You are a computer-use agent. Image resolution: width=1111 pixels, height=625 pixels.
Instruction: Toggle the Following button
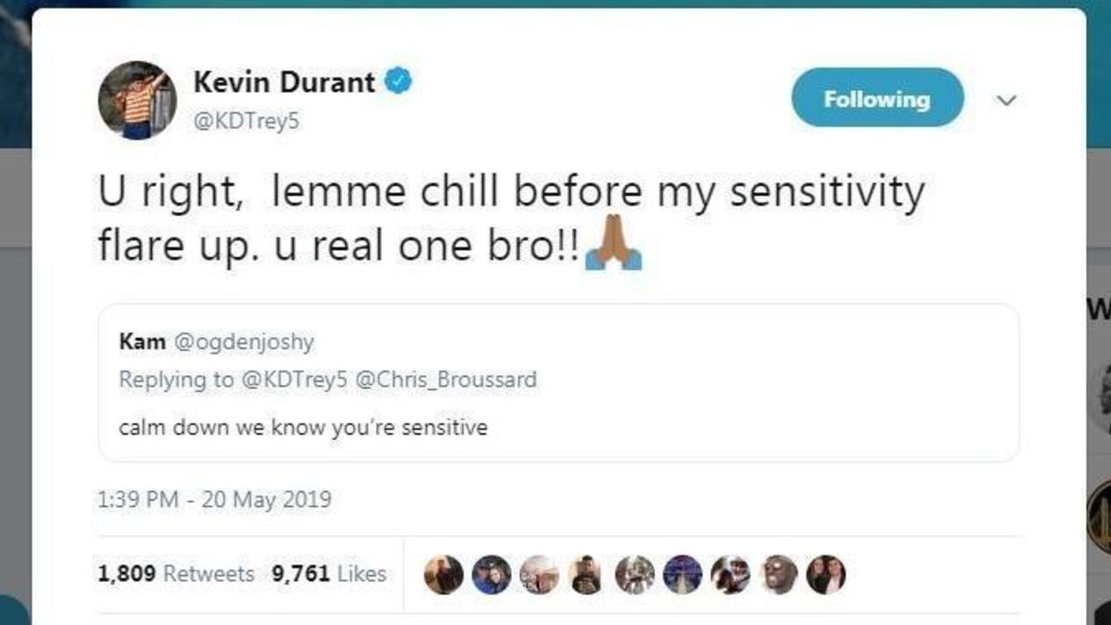877,98
